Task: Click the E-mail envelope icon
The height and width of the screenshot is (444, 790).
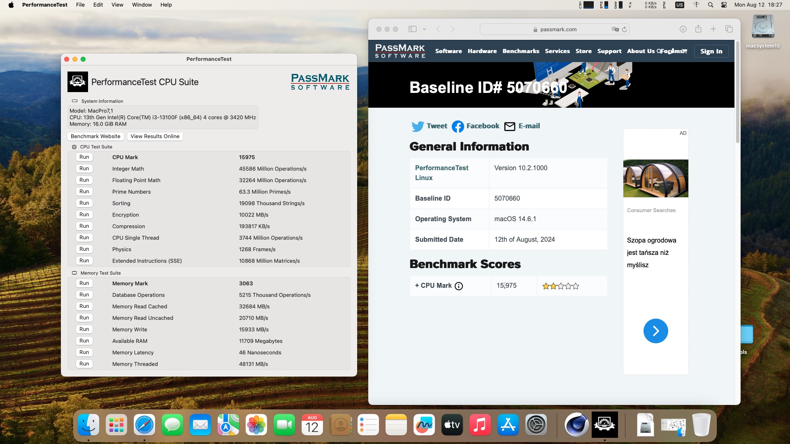Action: click(x=509, y=126)
